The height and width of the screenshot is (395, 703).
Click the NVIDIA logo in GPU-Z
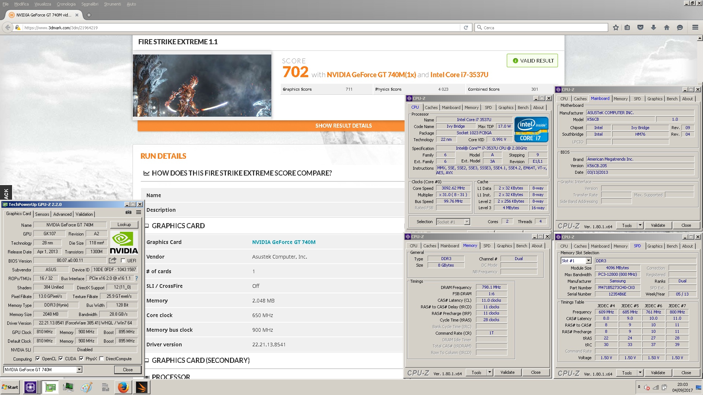click(124, 243)
